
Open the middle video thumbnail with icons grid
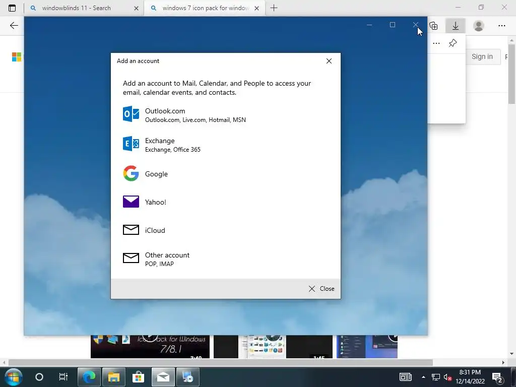[273, 347]
